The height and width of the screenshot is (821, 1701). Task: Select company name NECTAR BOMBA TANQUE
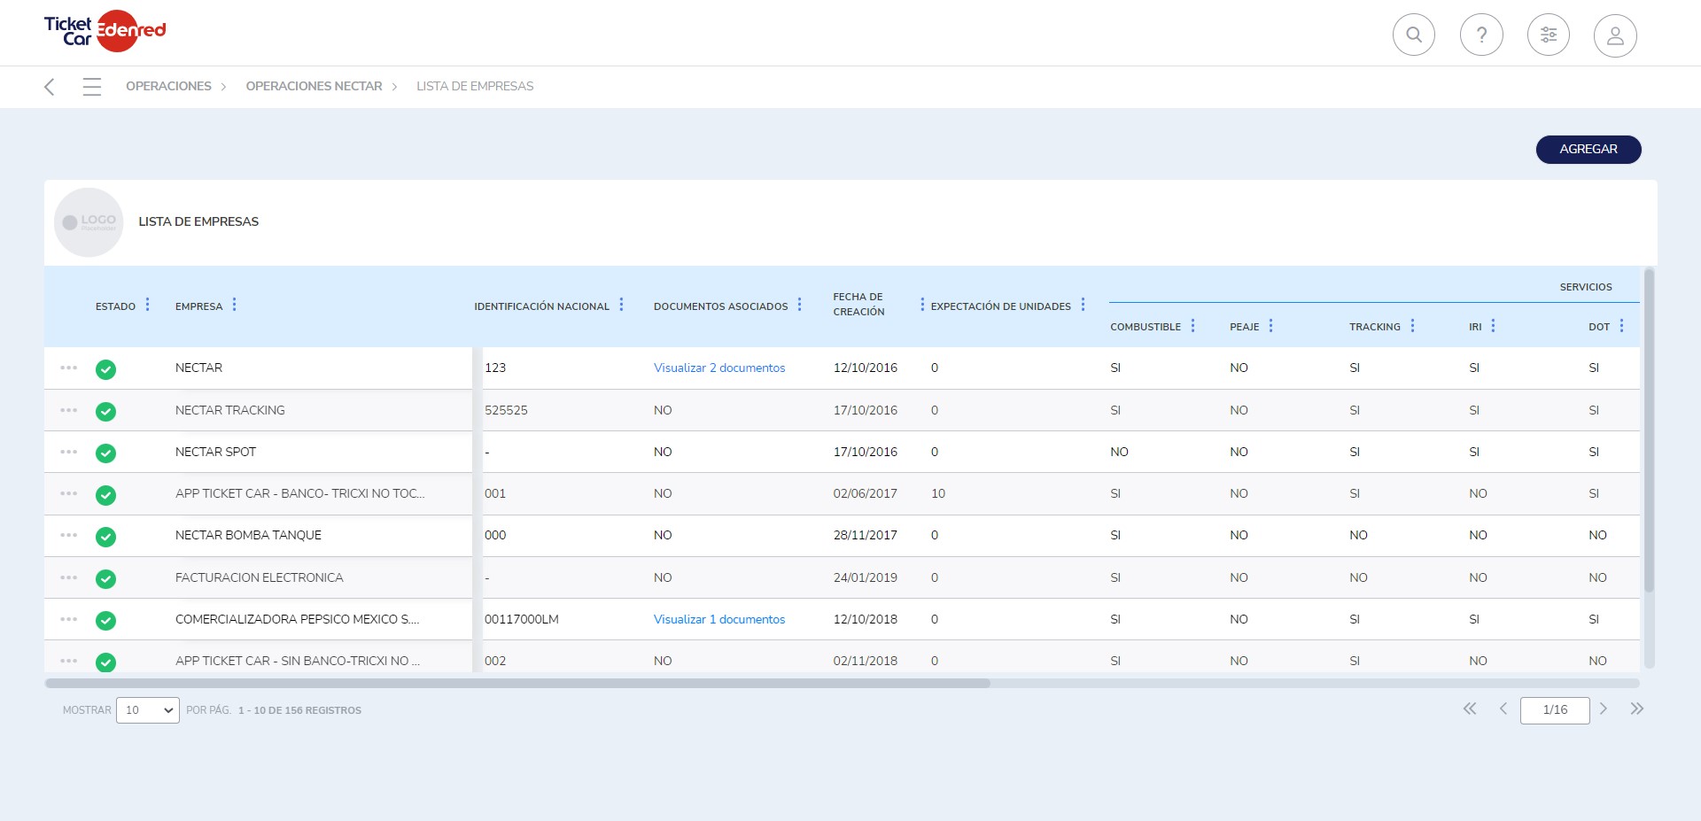248,535
